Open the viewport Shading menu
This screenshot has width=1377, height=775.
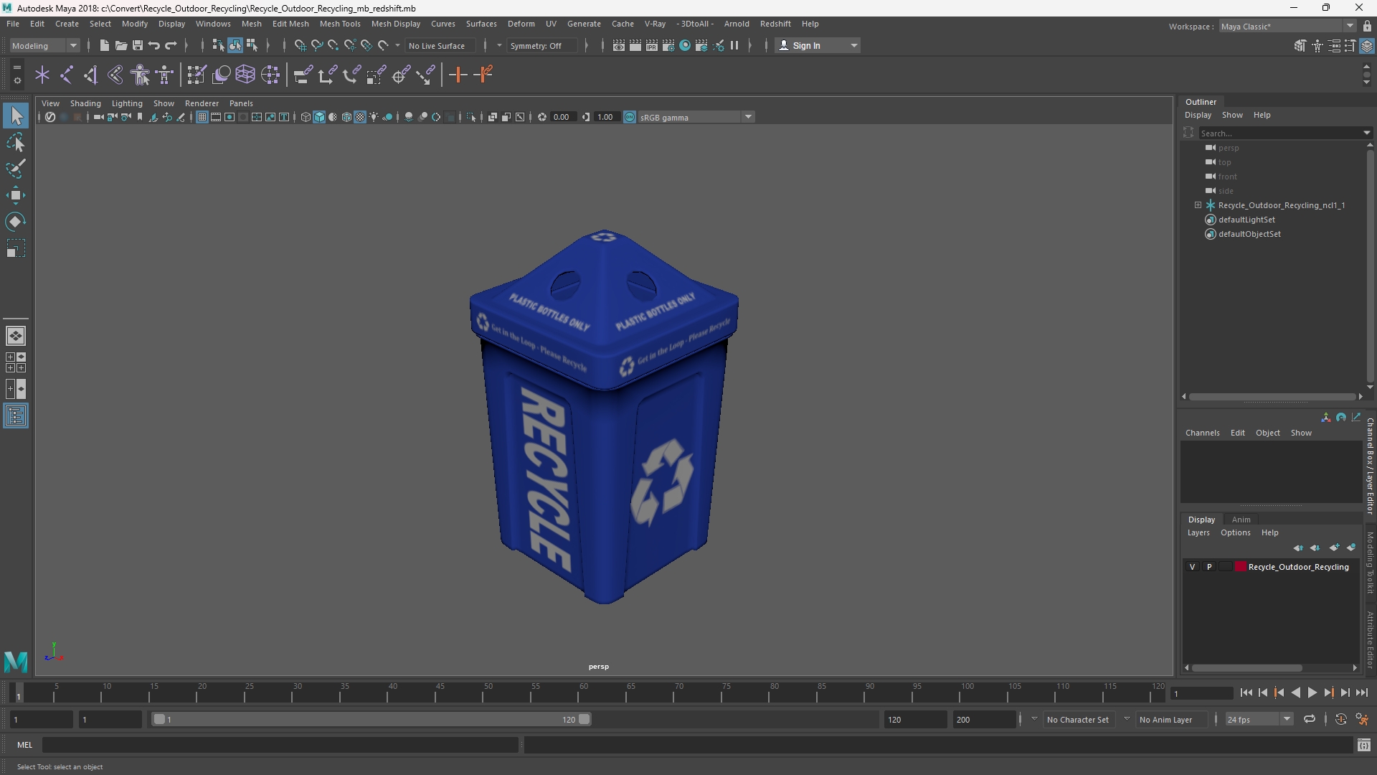tap(85, 103)
